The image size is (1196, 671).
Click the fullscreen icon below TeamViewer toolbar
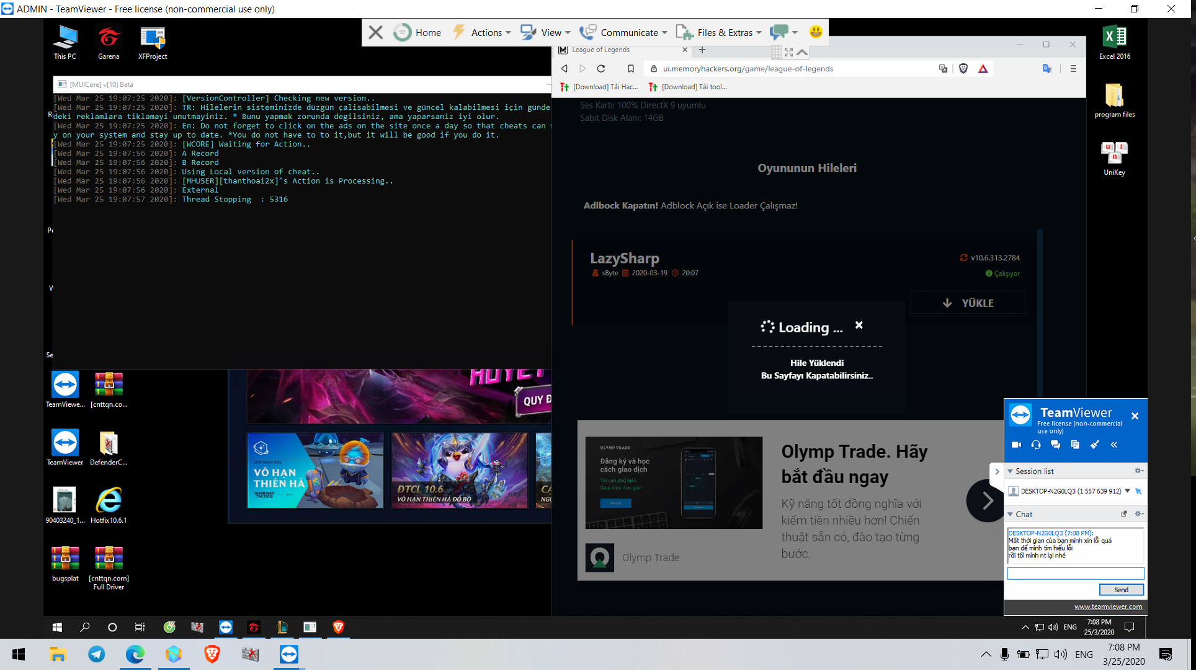[x=789, y=53]
